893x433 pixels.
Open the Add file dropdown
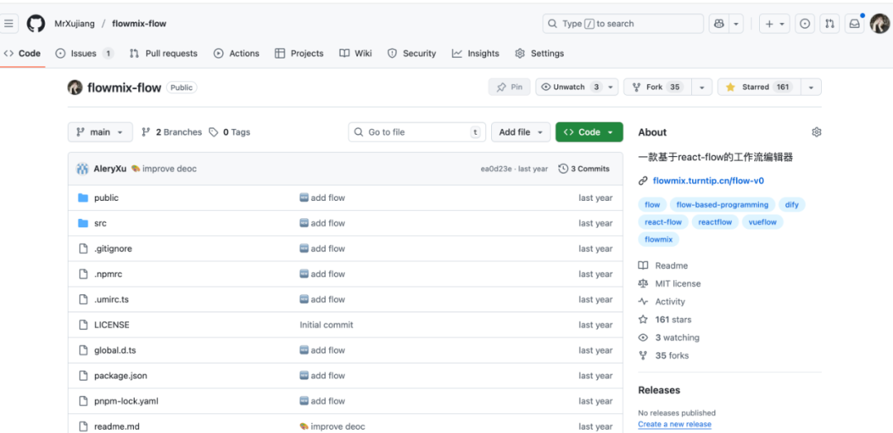521,132
